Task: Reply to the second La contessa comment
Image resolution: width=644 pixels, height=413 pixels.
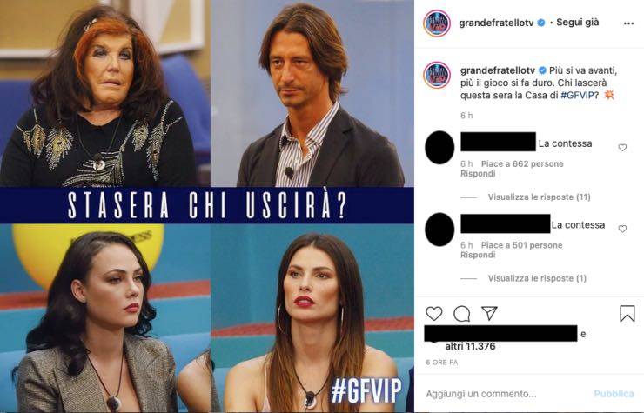Action: pos(478,255)
